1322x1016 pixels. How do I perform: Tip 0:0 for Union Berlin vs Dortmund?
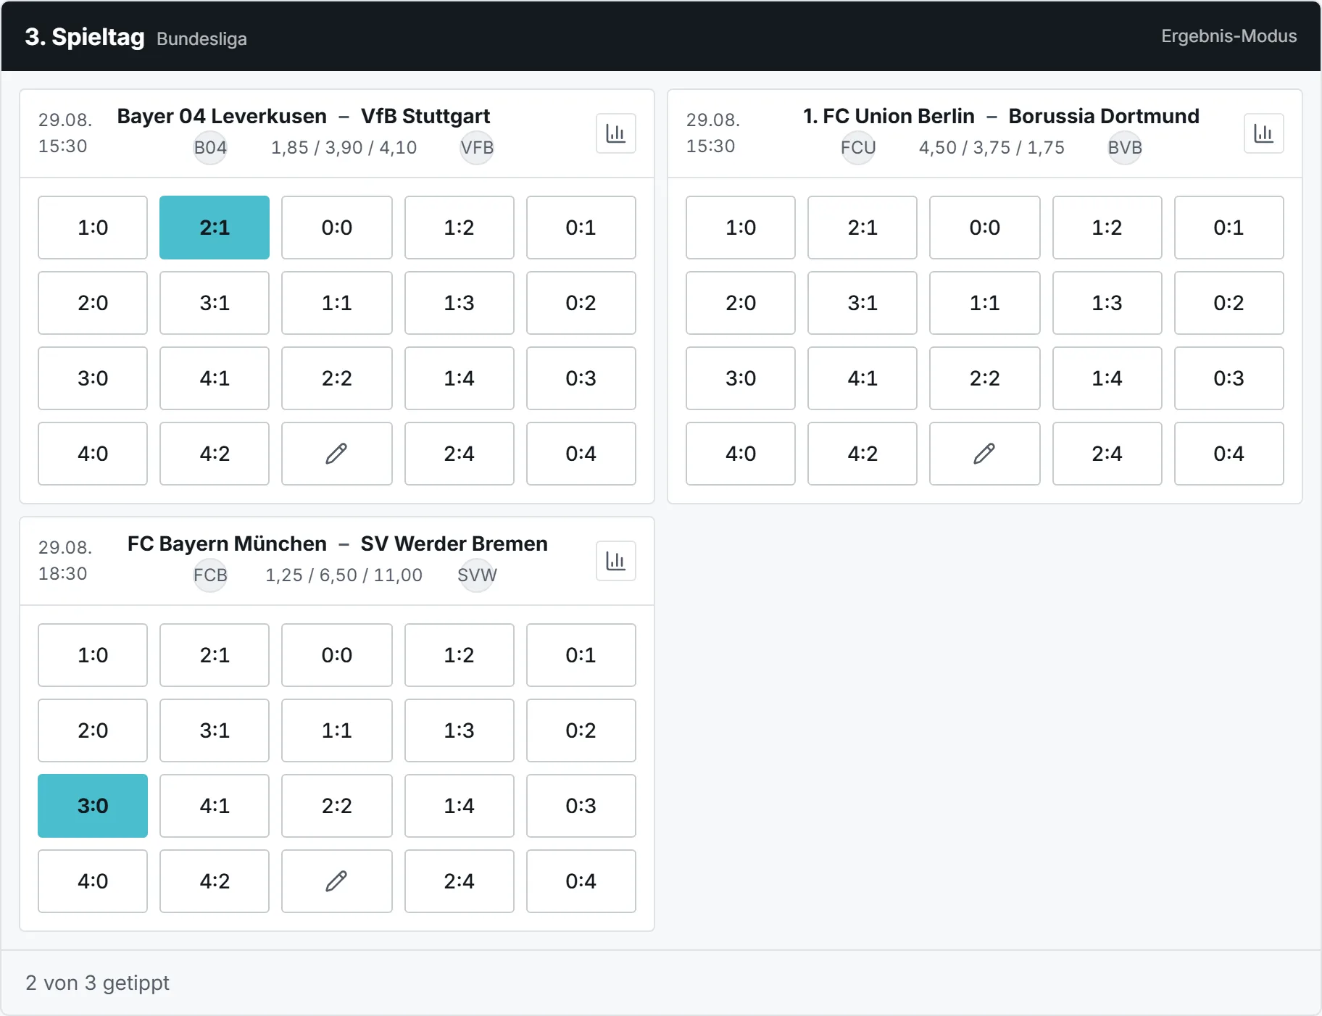(x=984, y=228)
